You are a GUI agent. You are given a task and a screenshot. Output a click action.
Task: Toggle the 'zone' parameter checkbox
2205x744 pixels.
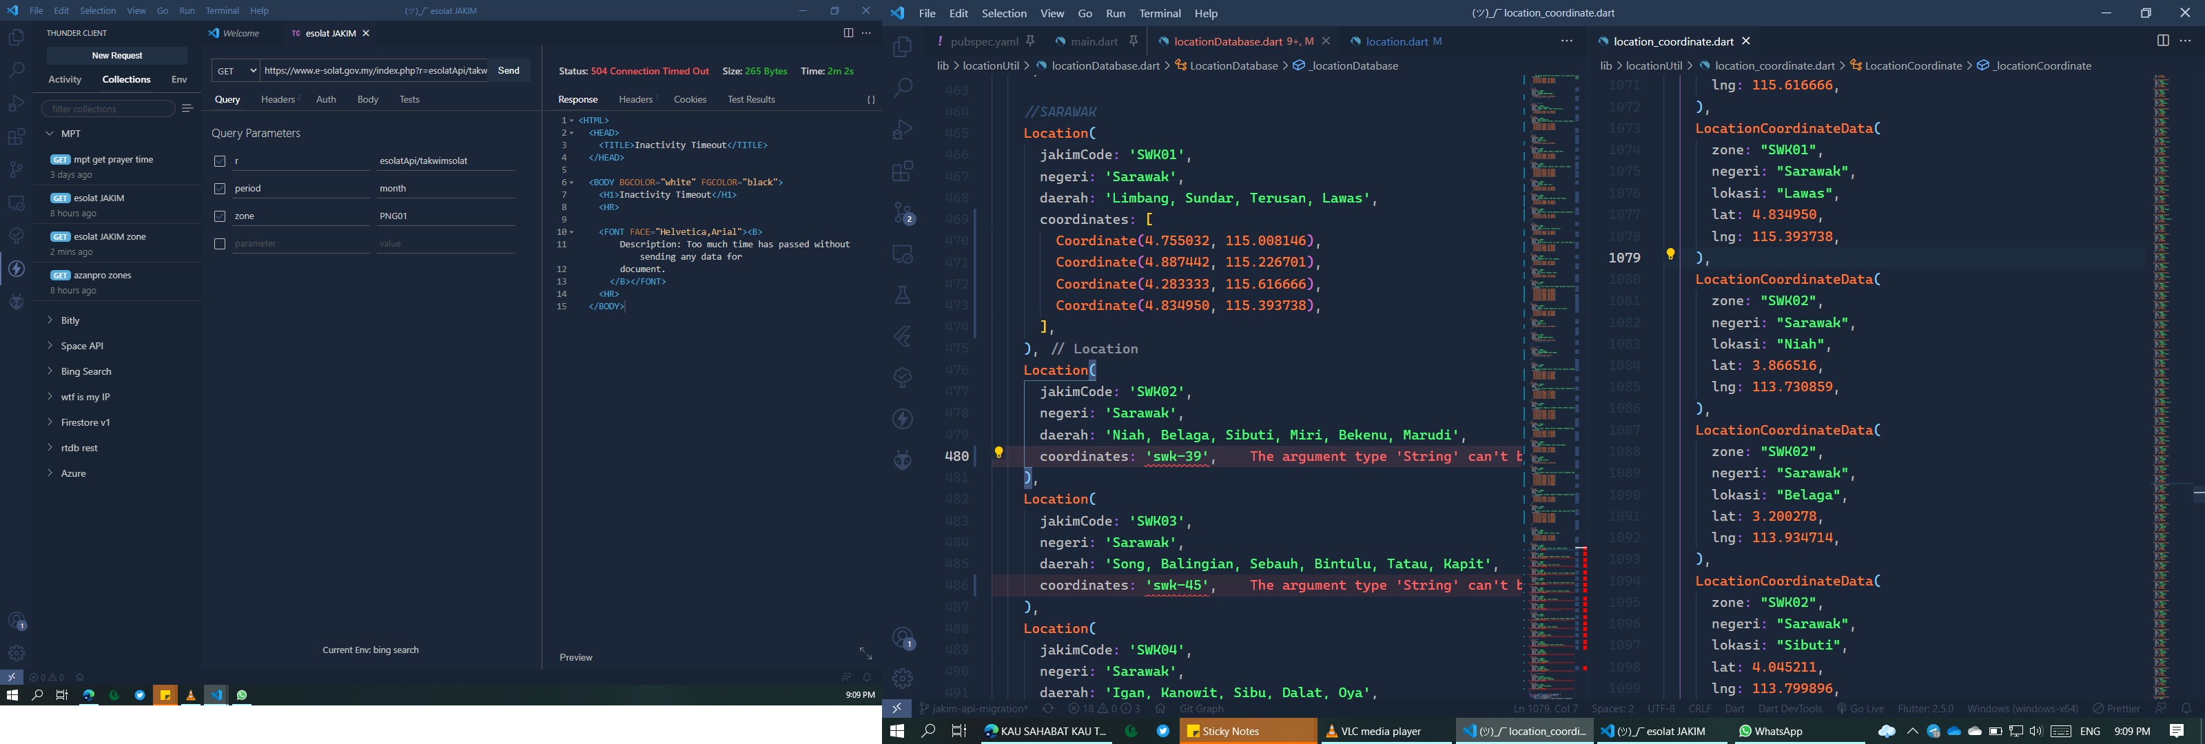coord(220,216)
